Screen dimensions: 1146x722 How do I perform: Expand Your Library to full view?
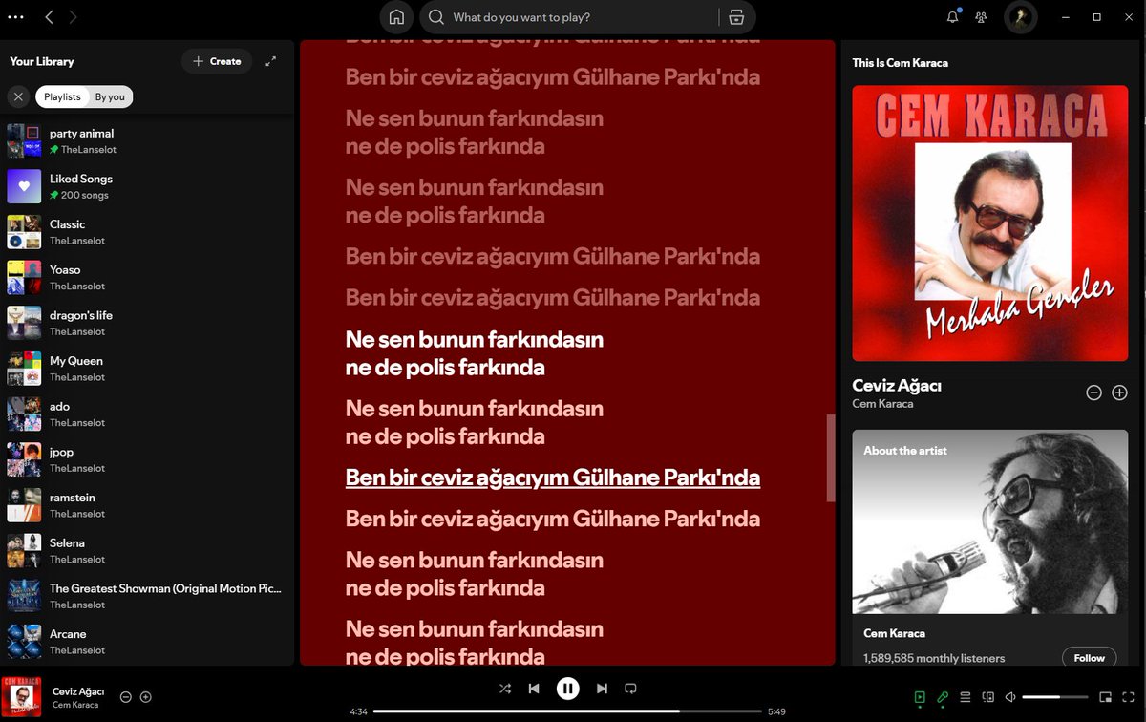[x=271, y=61]
